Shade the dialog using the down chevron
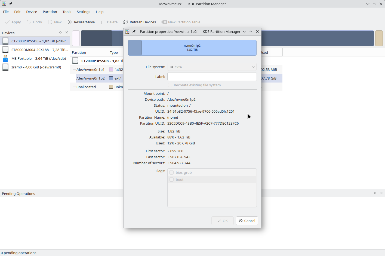Screen dimensions: 385x256 (244, 31)
